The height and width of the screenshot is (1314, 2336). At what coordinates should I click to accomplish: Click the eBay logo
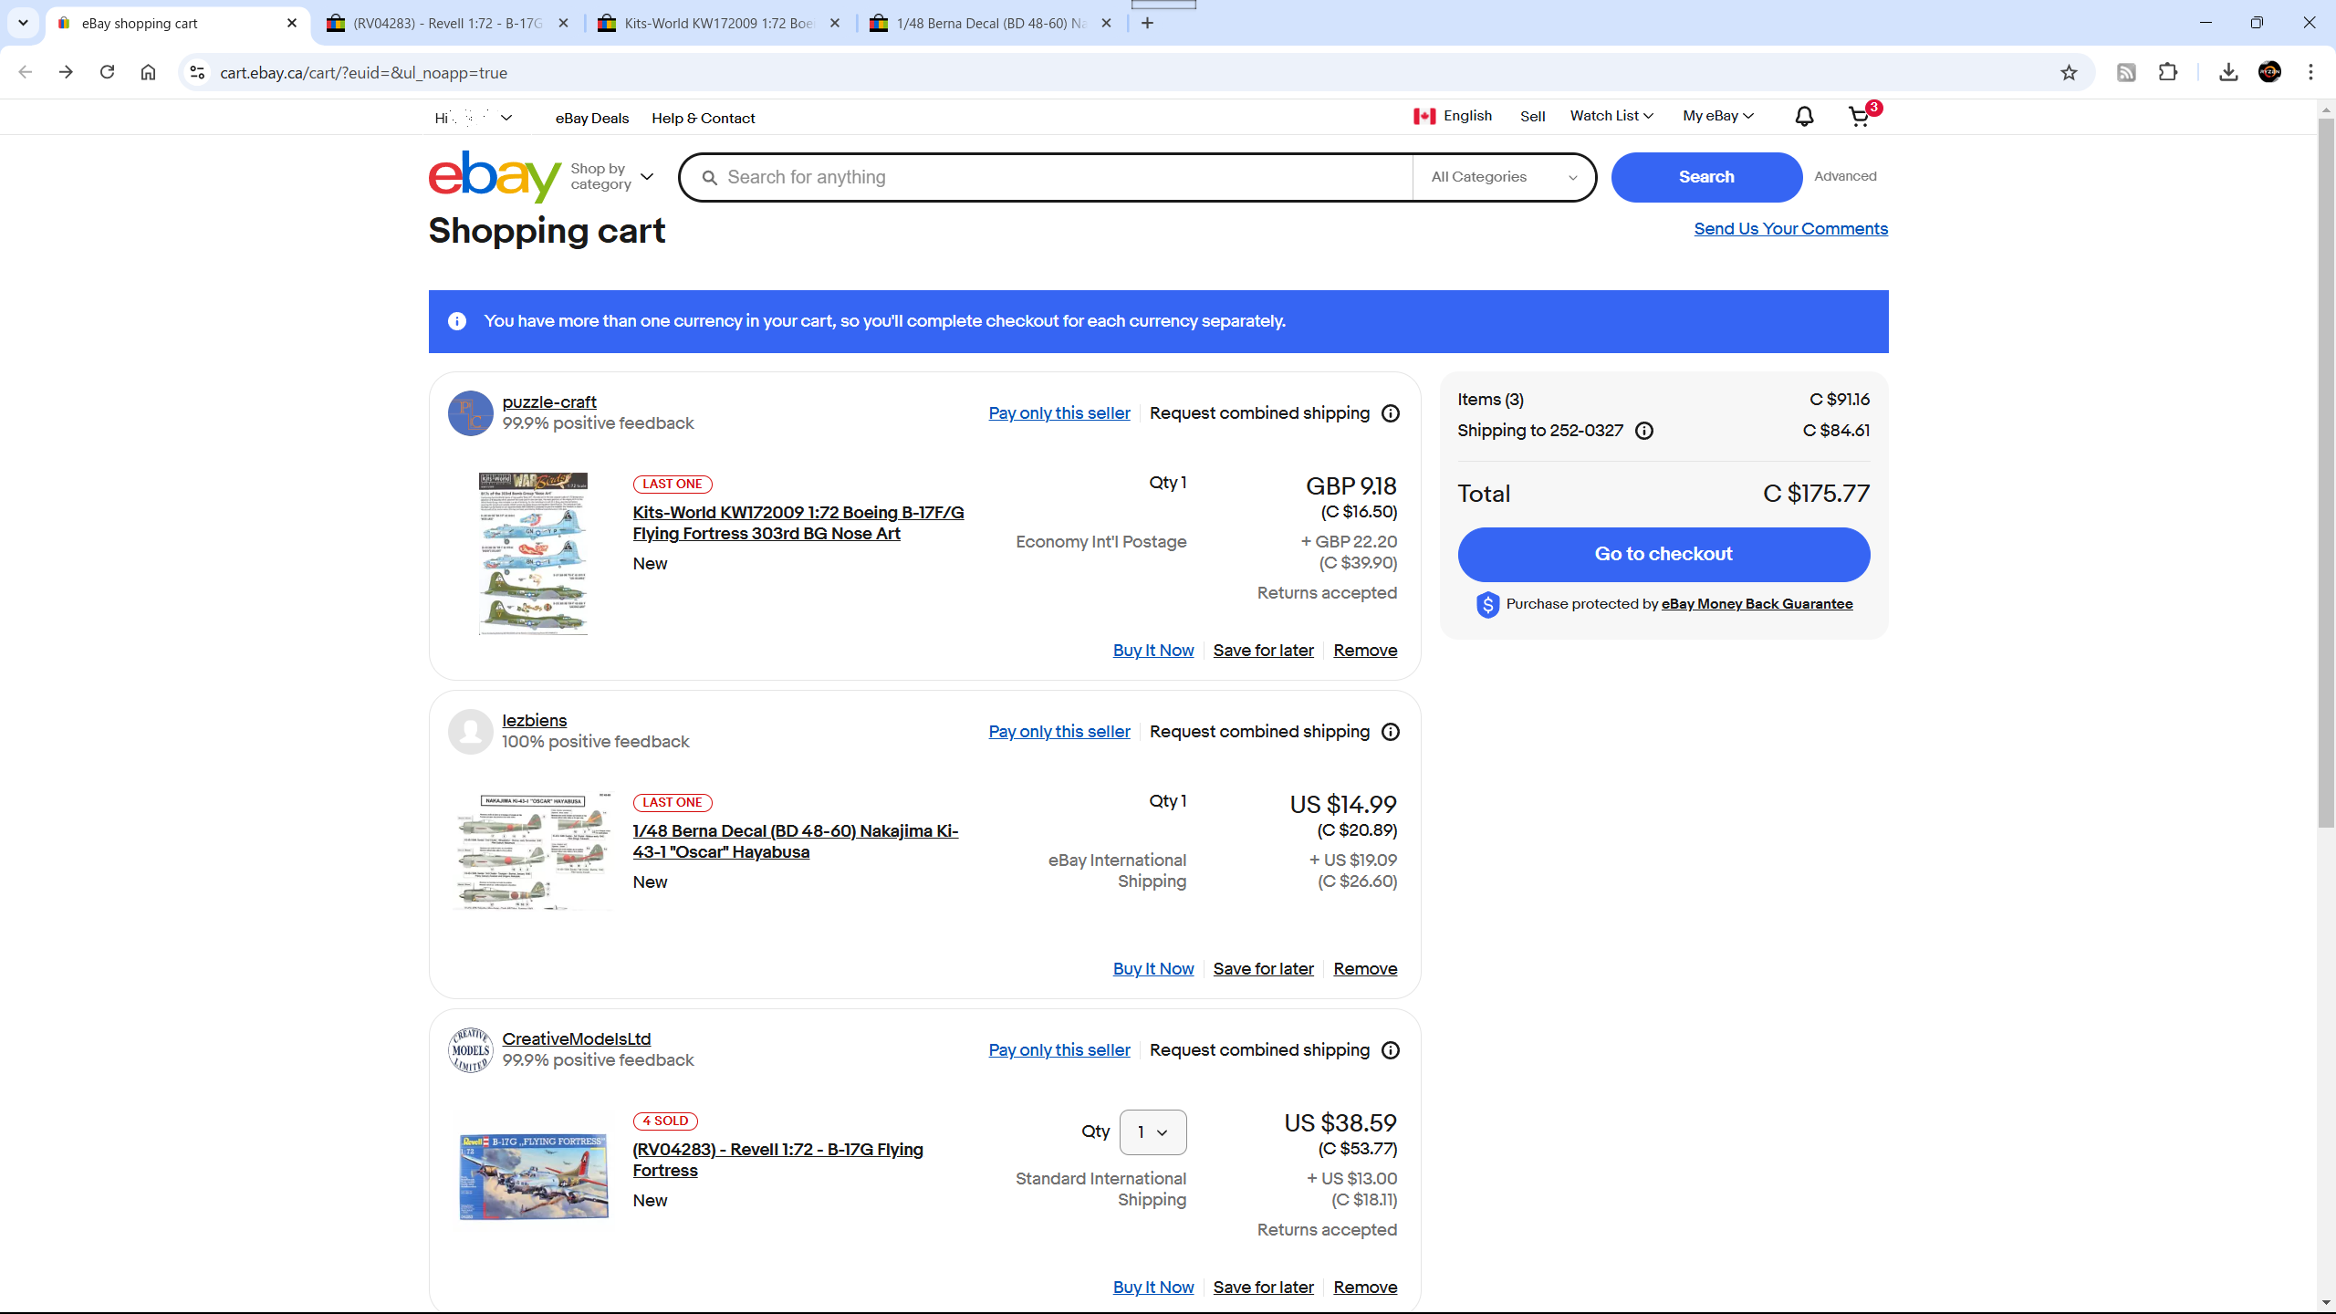pos(495,176)
